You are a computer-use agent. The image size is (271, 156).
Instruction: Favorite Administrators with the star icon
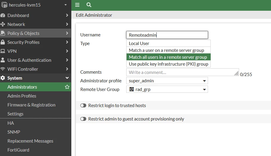pos(67,87)
